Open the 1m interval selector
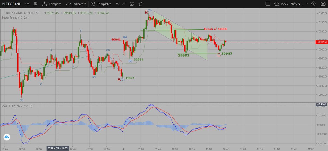The height and width of the screenshot is (151, 328). pyautogui.click(x=27, y=4)
